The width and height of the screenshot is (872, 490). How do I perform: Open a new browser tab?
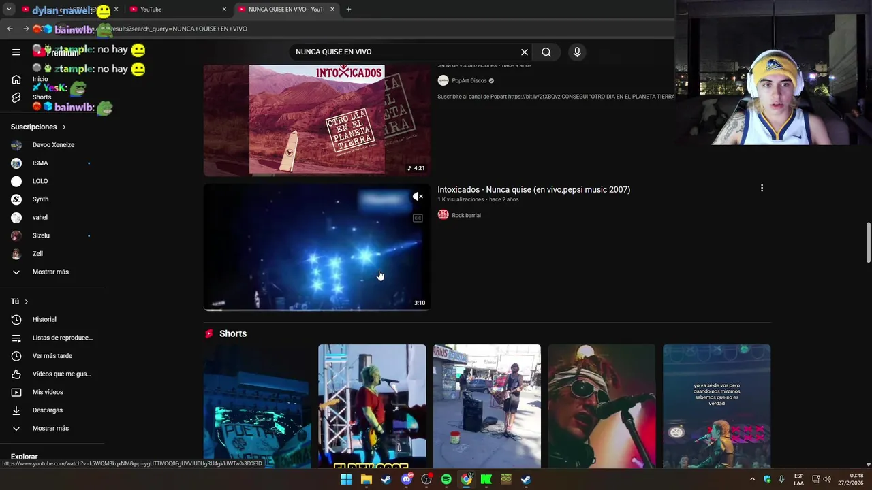(348, 9)
